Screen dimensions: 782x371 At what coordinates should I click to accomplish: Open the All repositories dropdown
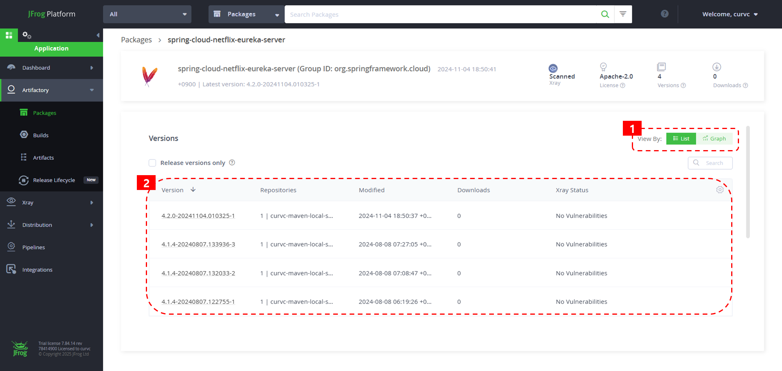click(147, 14)
